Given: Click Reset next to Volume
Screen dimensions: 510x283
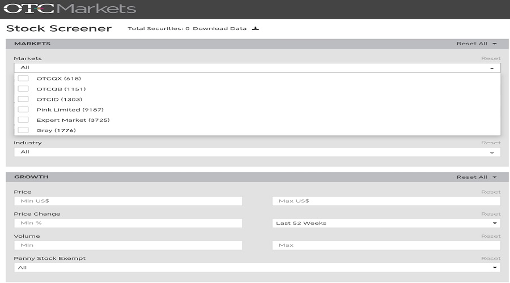Looking at the screenshot, I should tap(491, 236).
